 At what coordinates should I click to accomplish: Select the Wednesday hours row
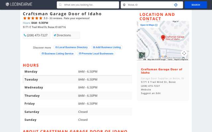coord(77,87)
